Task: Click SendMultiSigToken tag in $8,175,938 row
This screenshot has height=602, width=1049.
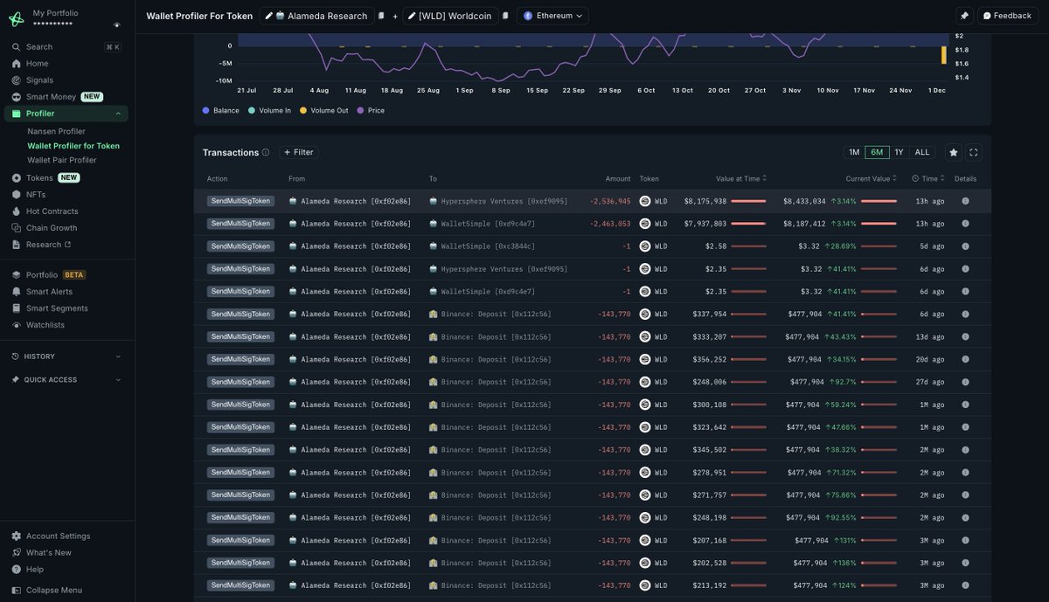Action: [240, 201]
